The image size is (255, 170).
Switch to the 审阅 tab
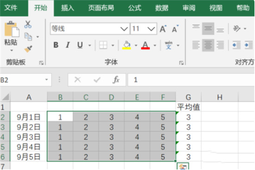click(189, 7)
